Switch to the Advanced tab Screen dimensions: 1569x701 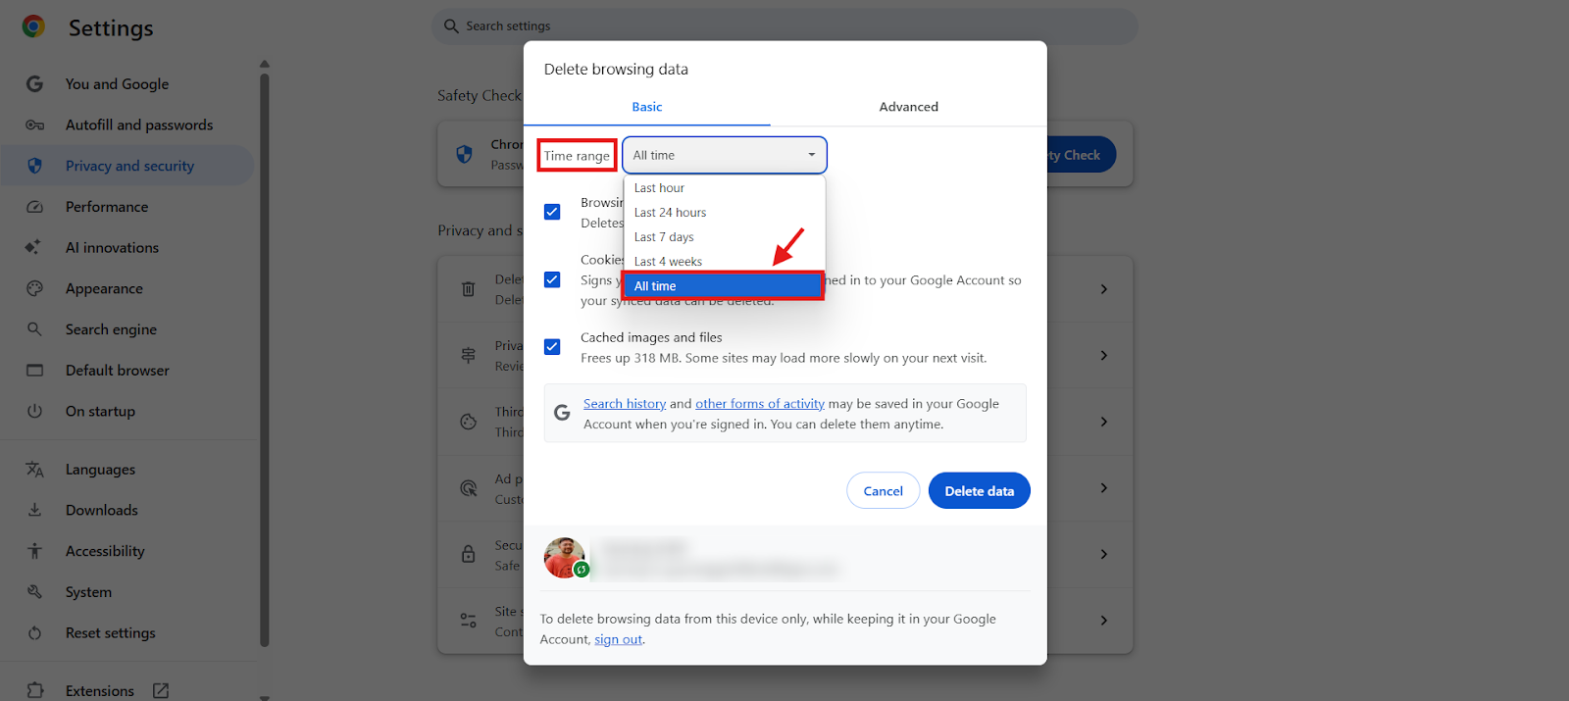(x=909, y=107)
